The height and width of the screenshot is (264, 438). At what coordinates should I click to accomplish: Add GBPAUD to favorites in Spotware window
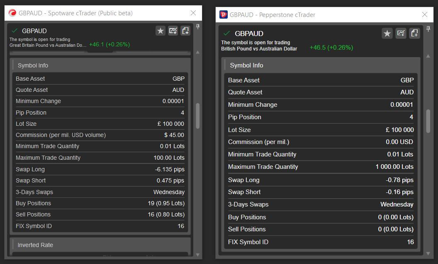tap(161, 31)
